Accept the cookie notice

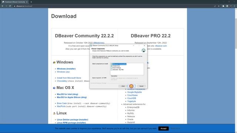[x=163, y=129]
